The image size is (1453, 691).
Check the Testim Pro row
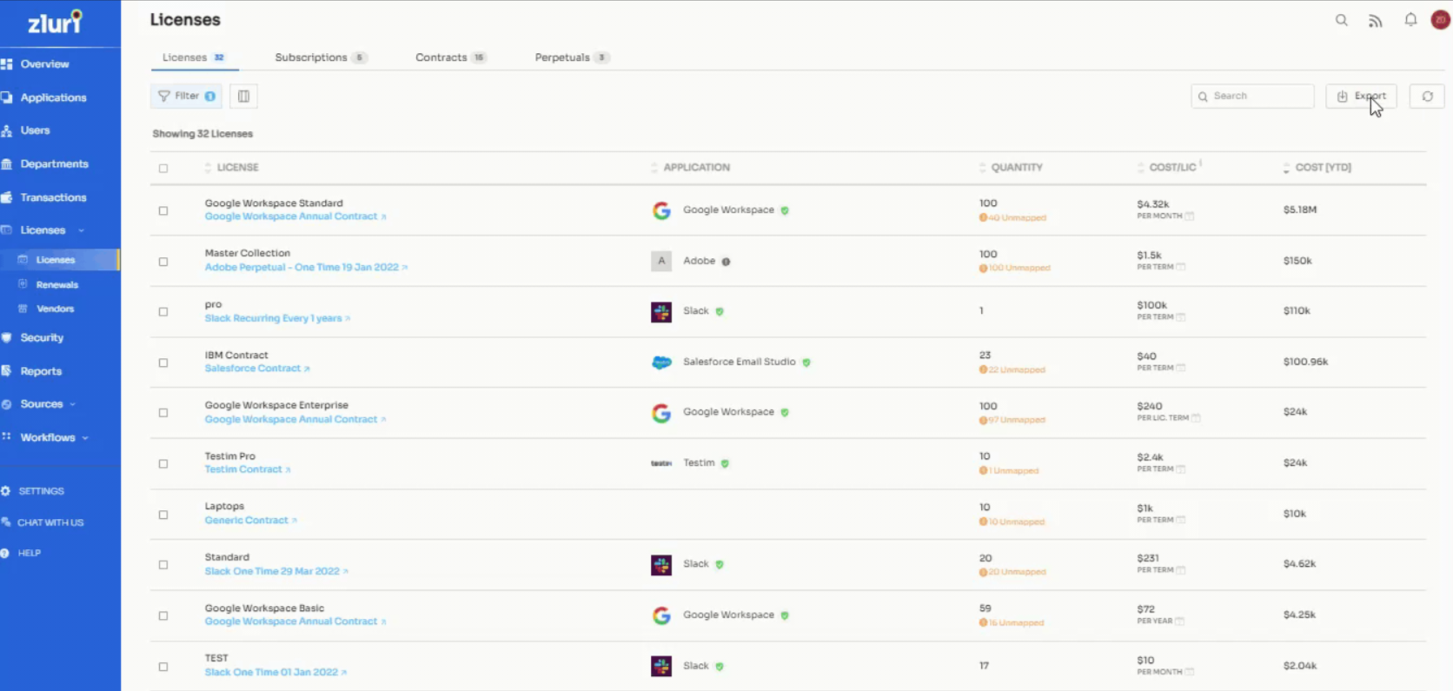(x=163, y=464)
